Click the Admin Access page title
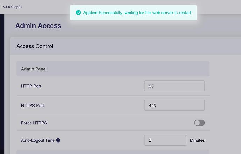Screen dimensions: 241x154 click(x=38, y=26)
